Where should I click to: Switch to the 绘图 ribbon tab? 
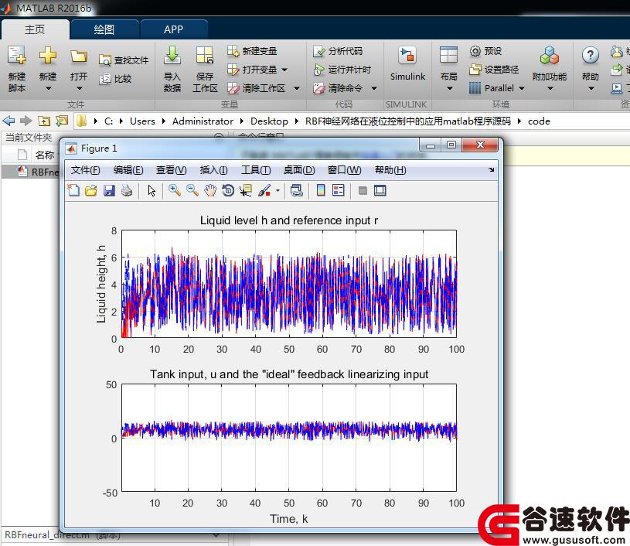point(104,29)
